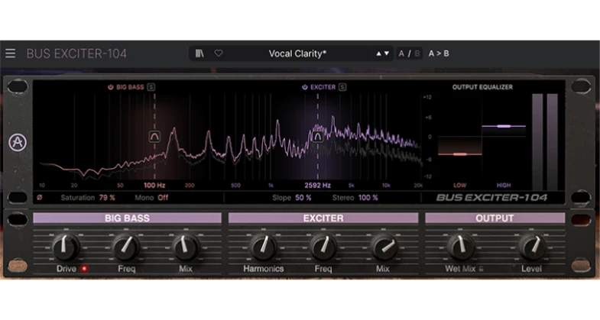This screenshot has height=320, width=600.
Task: Click the Big Bass Mix knob
Action: (186, 247)
